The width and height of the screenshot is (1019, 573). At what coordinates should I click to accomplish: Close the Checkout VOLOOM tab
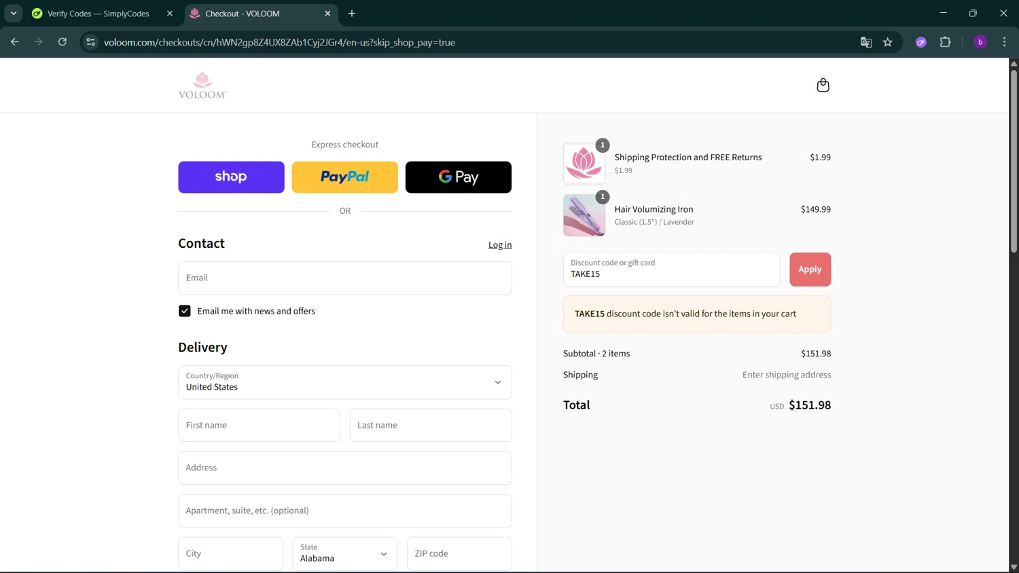point(327,14)
